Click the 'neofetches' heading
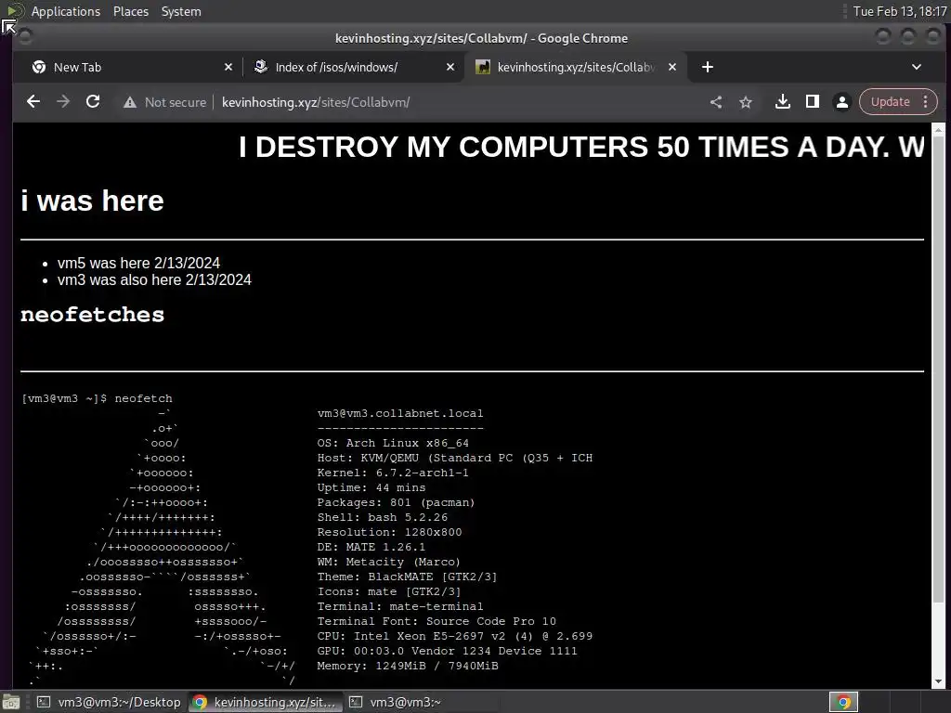Viewport: 951px width, 713px height. [92, 315]
